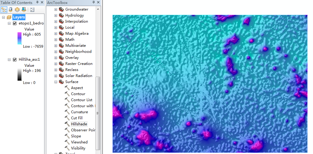Click the 'High : 196' legend value
The width and height of the screenshot is (313, 154).
[32, 71]
